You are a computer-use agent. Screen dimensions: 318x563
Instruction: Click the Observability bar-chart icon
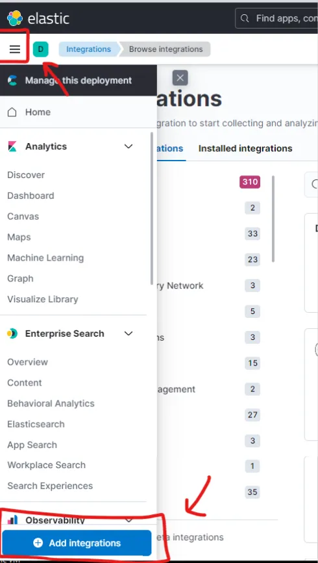click(12, 519)
